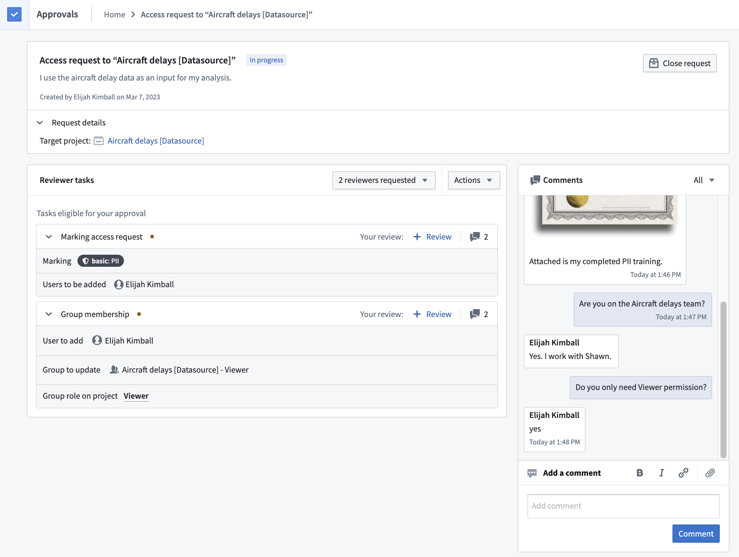Image resolution: width=739 pixels, height=557 pixels.
Task: Click the Viewer role underlined text
Action: [136, 396]
